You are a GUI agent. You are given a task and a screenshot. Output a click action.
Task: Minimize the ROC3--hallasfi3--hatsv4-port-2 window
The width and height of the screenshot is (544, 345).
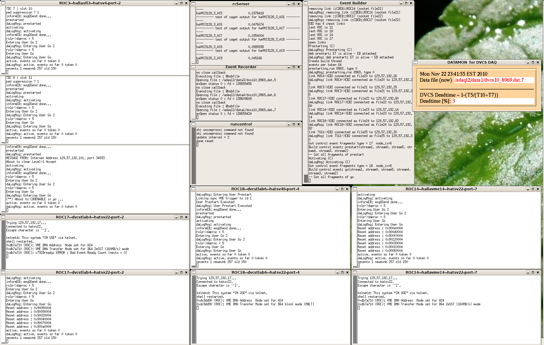click(x=176, y=3)
